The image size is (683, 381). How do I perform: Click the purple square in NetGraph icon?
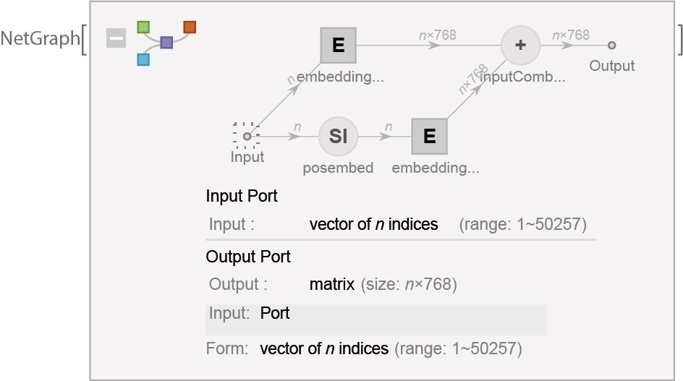(x=166, y=43)
